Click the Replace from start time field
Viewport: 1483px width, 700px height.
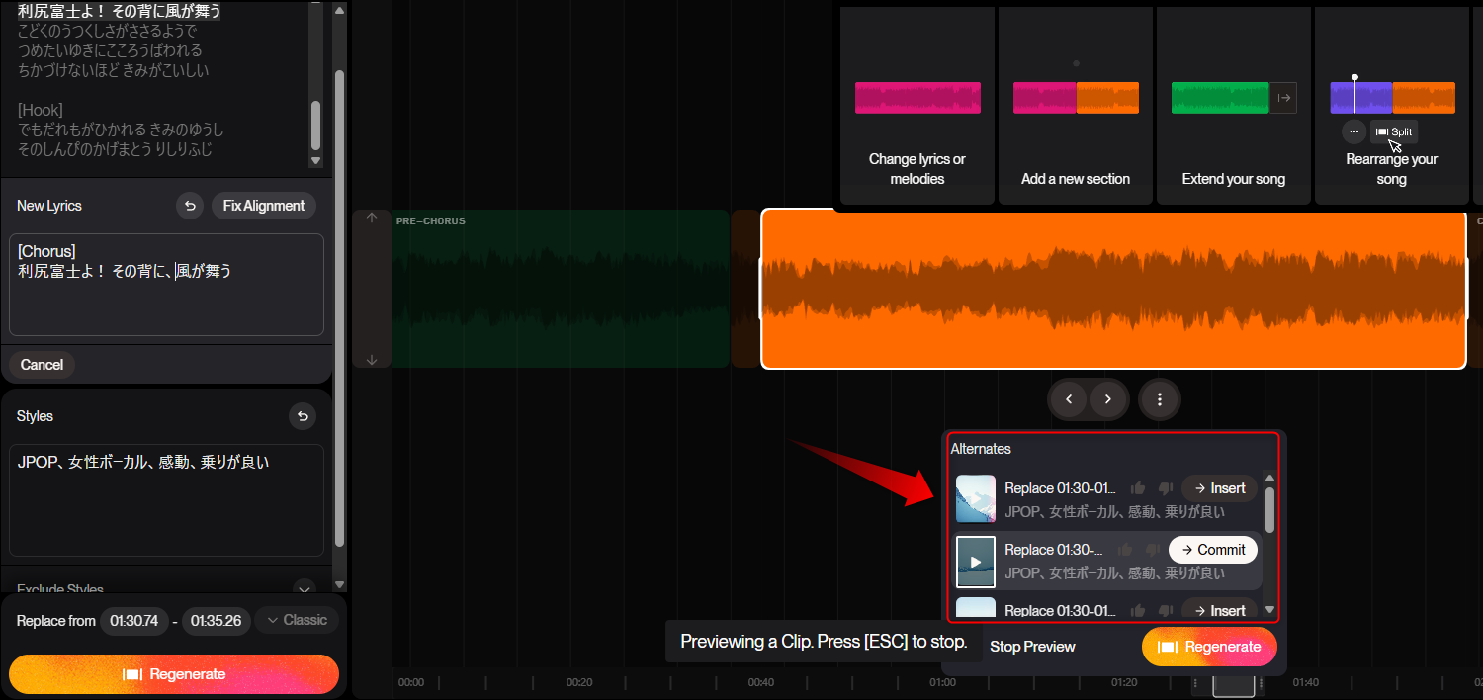pyautogui.click(x=134, y=621)
